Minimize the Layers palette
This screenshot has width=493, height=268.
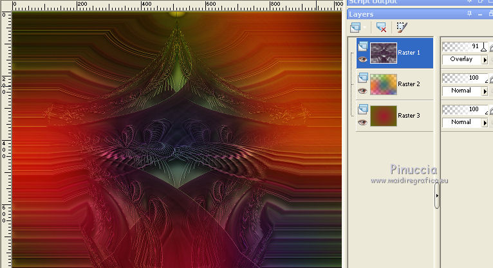coord(480,14)
